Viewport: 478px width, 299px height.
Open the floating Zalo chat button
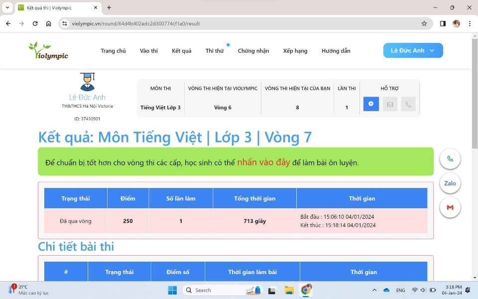[x=450, y=183]
